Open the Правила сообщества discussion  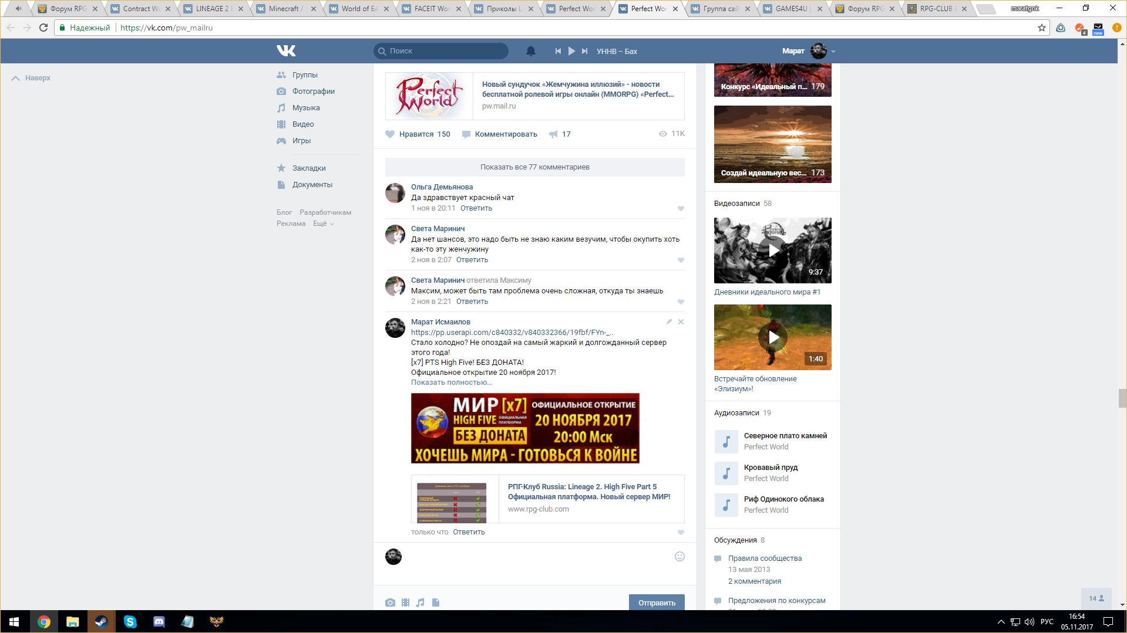[x=765, y=558]
